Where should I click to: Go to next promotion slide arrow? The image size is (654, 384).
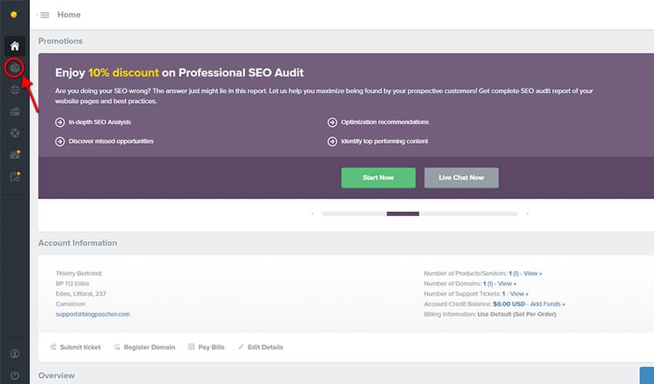click(528, 214)
